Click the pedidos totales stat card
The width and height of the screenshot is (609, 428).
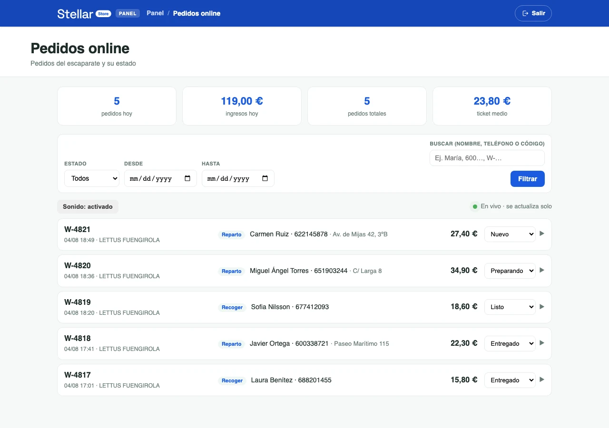367,106
